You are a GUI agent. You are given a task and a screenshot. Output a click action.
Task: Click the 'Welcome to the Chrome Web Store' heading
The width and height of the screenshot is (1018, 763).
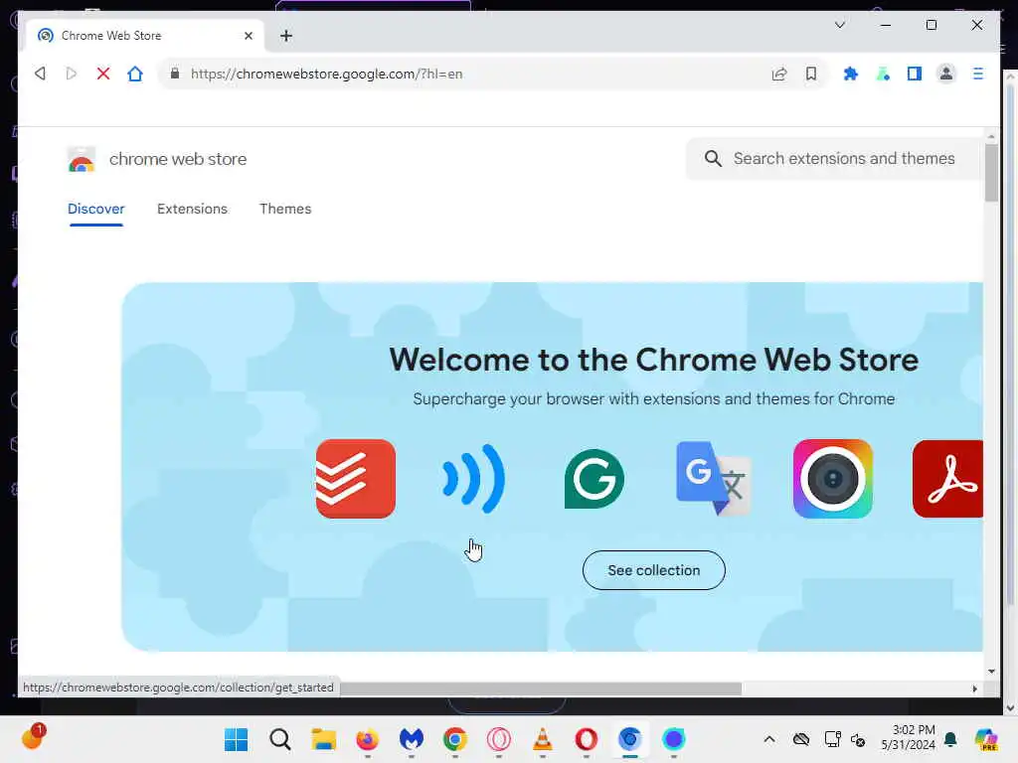(x=654, y=360)
